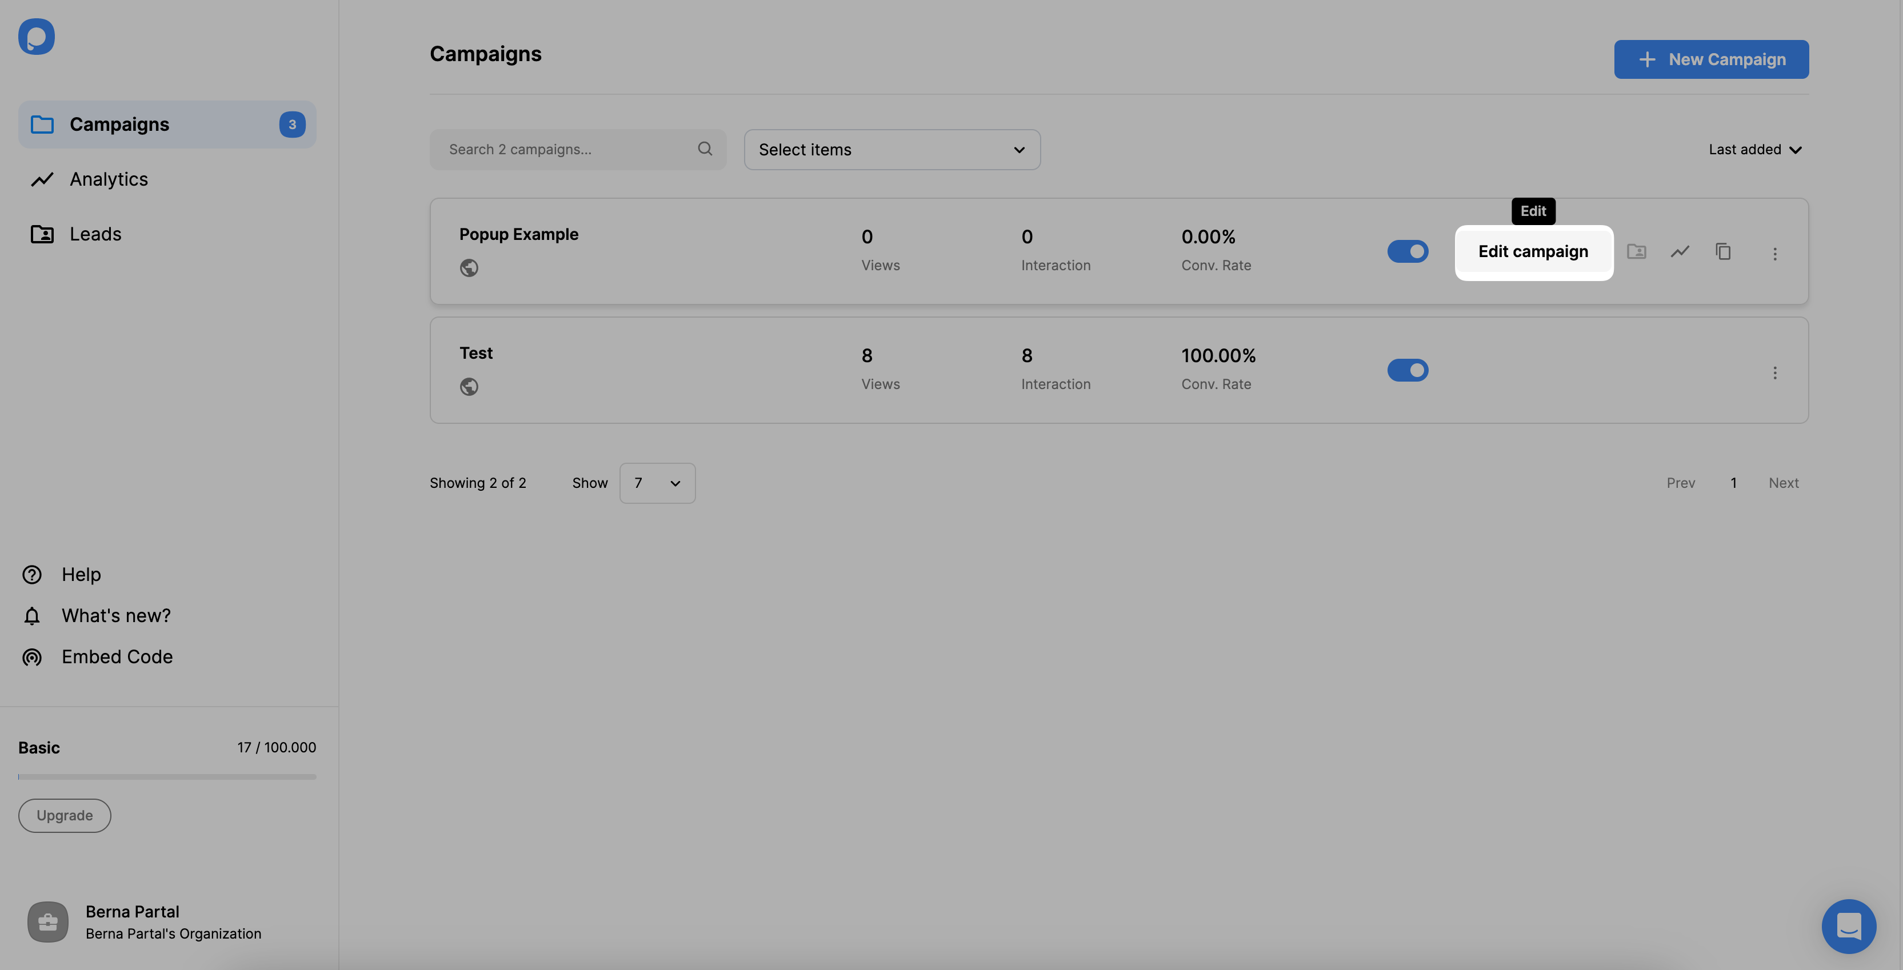View analytics for Popup Example campaign

pos(1680,251)
